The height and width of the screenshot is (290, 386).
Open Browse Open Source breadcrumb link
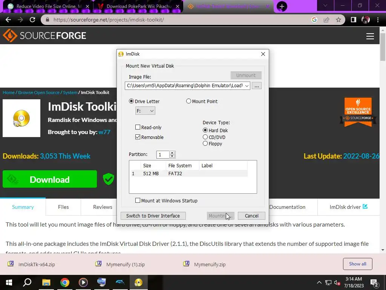click(x=39, y=93)
